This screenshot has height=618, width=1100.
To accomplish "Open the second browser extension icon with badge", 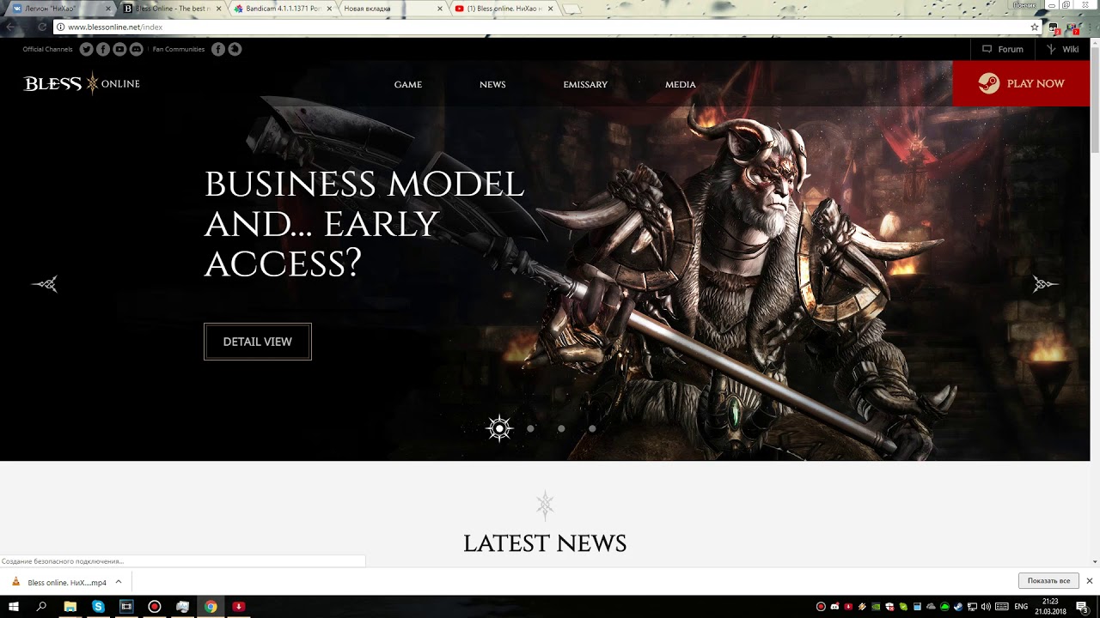I will 1073,27.
